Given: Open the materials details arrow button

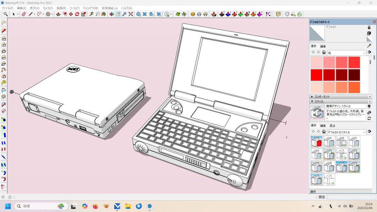Looking at the screenshot, I should 369,52.
